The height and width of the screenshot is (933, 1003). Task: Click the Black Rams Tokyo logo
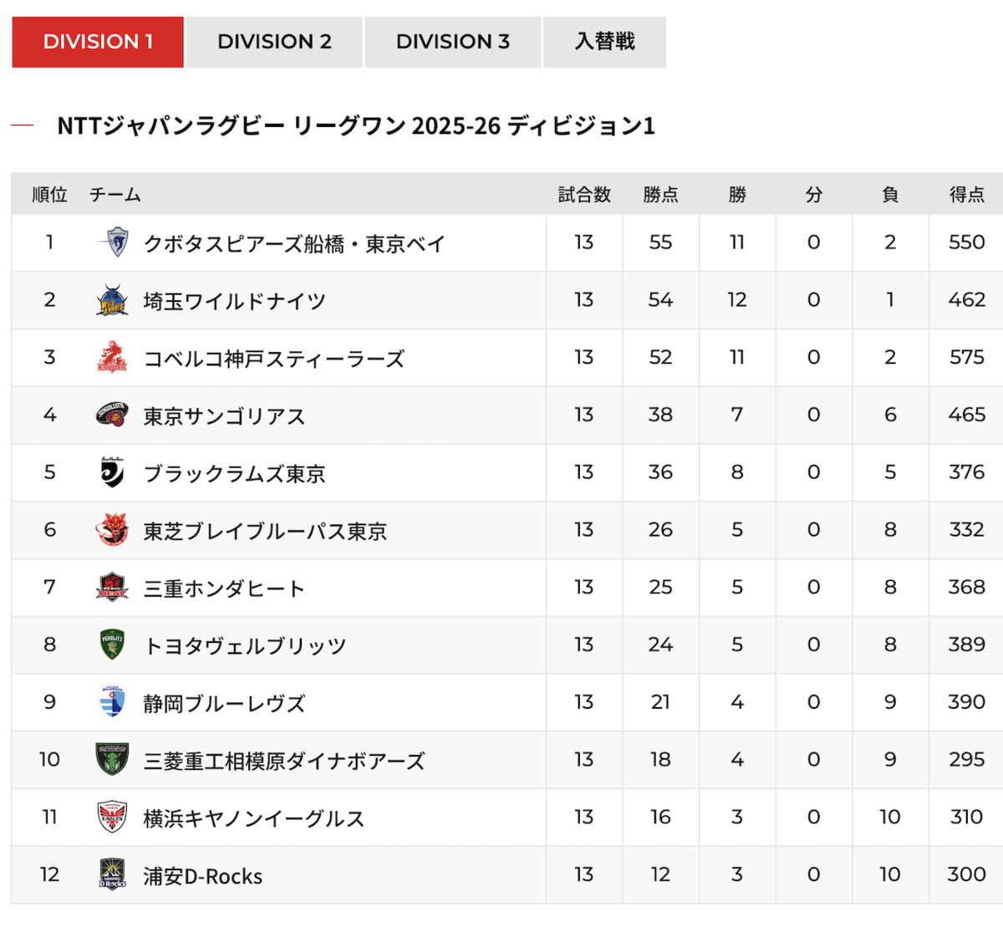pyautogui.click(x=112, y=472)
